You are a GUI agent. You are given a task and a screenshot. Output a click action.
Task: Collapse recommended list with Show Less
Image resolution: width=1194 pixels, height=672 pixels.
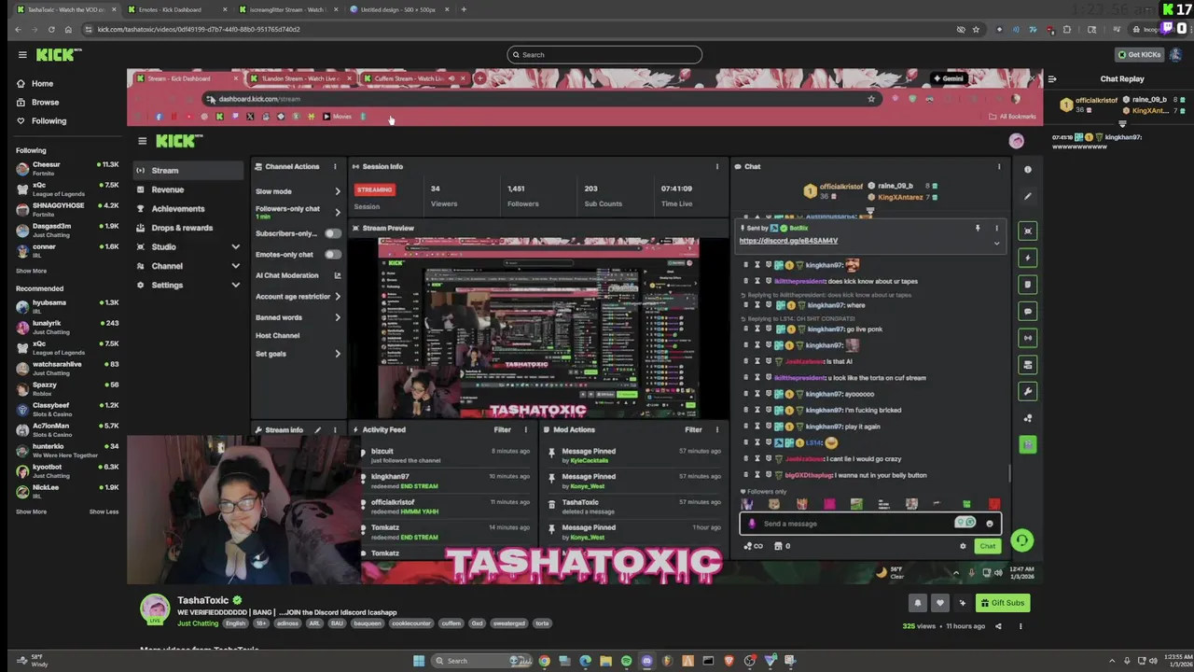point(104,511)
